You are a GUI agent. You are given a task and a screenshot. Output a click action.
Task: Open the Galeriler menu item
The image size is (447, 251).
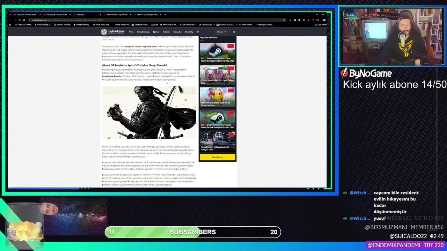[166, 32]
